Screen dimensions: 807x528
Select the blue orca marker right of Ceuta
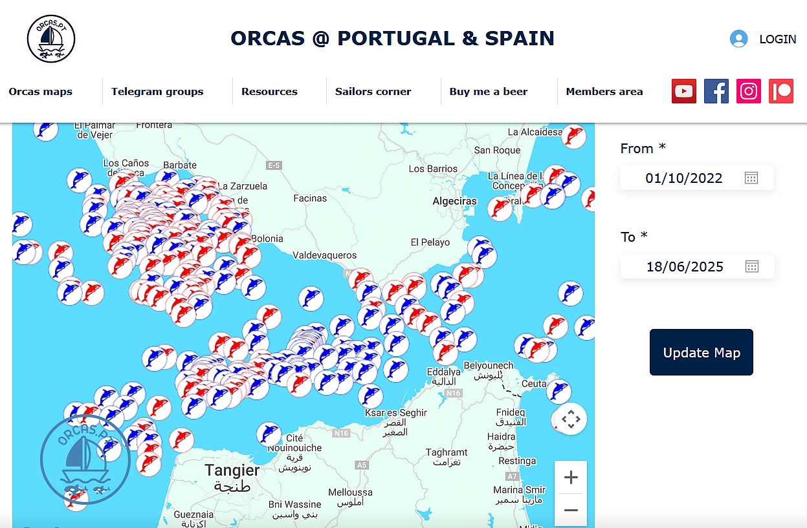click(x=558, y=391)
